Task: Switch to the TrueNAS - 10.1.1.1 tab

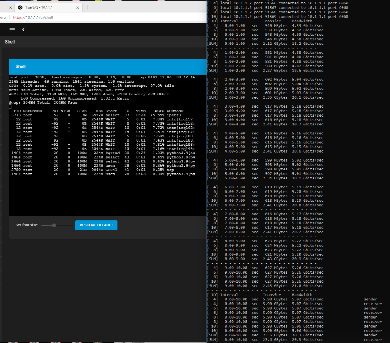Action: 45,7
